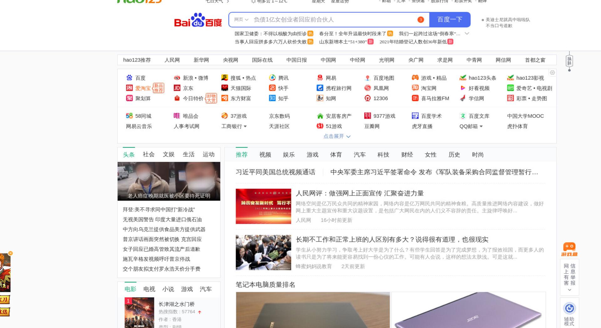Screen dimensions: 601x328
Task: Open the 百度 paw icon link
Action: 129,78
